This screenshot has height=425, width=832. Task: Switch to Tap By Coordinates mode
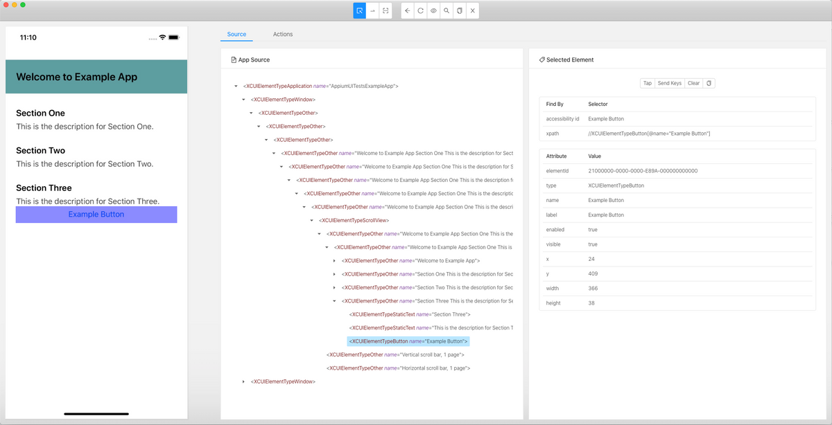(385, 11)
